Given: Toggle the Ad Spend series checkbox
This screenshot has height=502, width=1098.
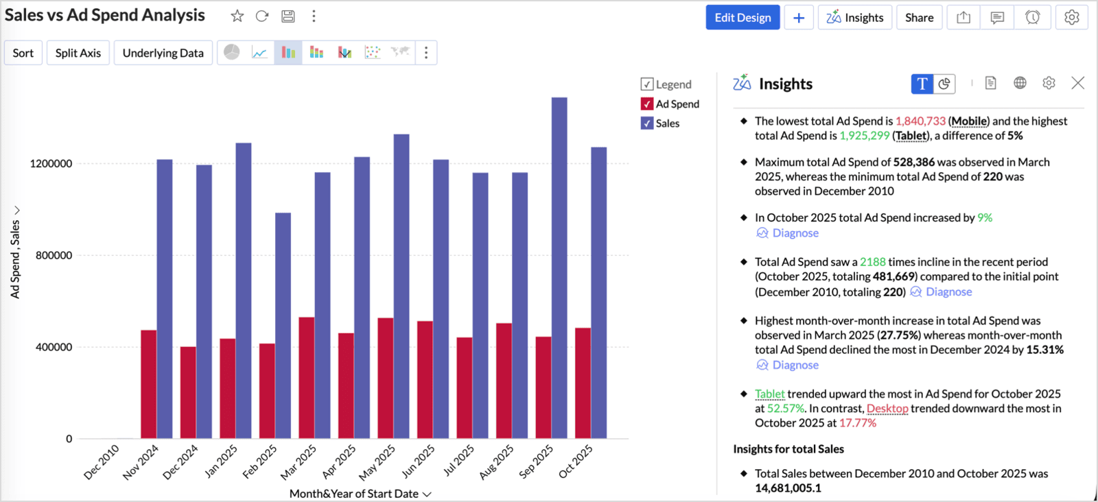Looking at the screenshot, I should 646,104.
